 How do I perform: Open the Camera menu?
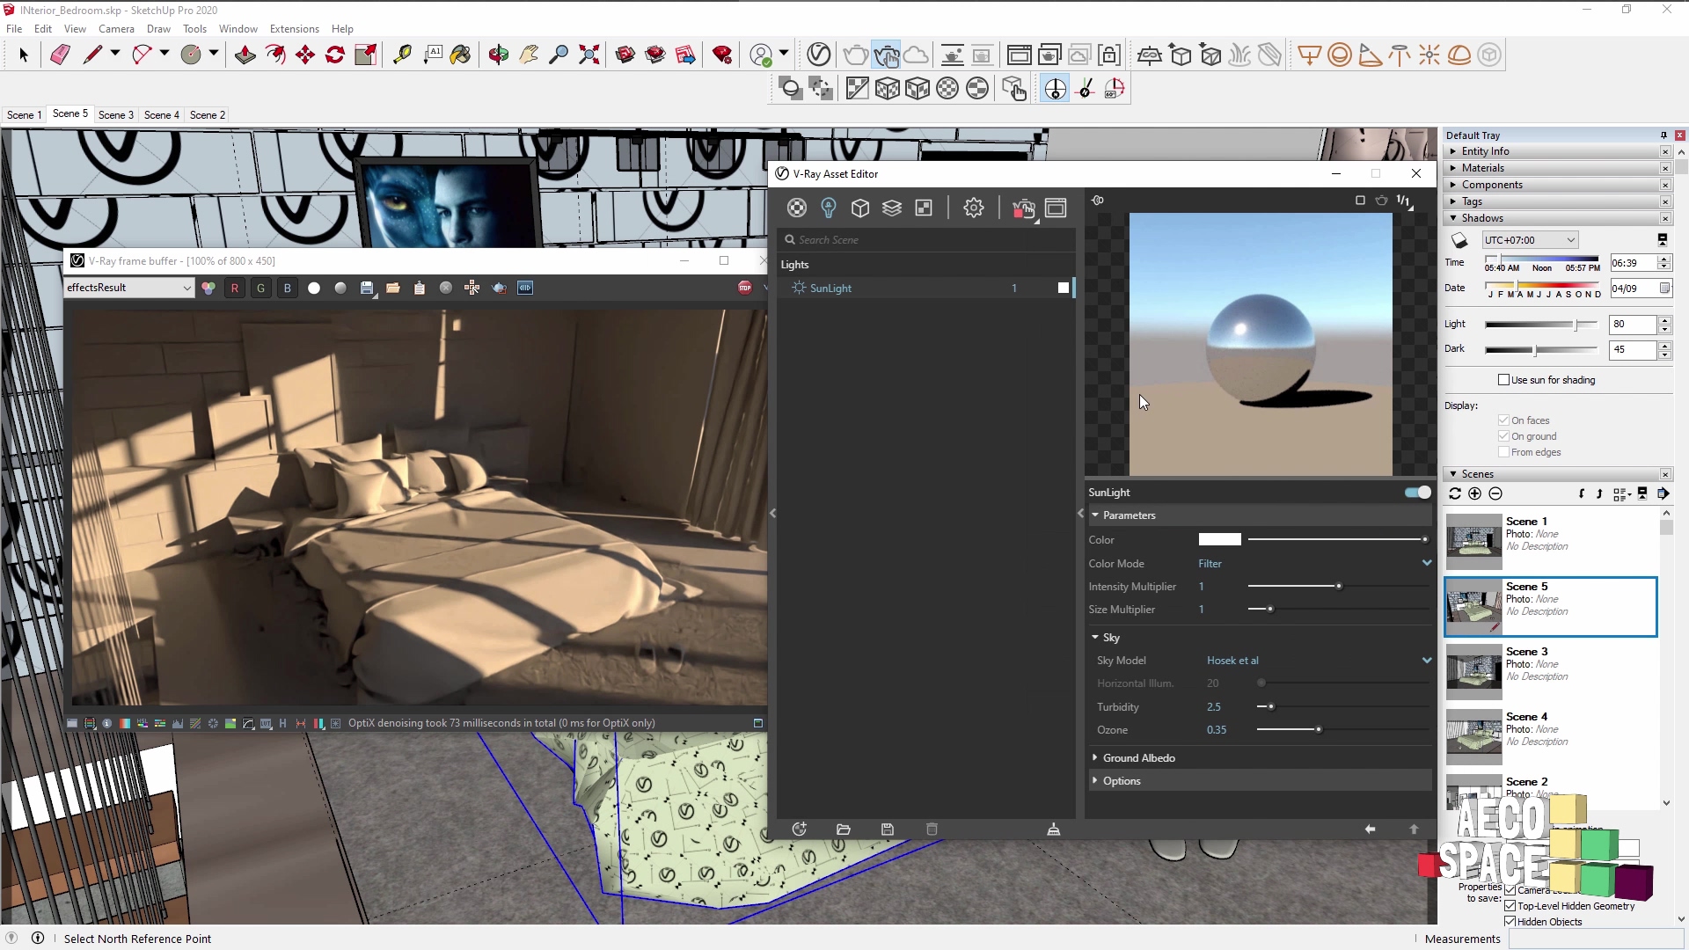pos(116,29)
